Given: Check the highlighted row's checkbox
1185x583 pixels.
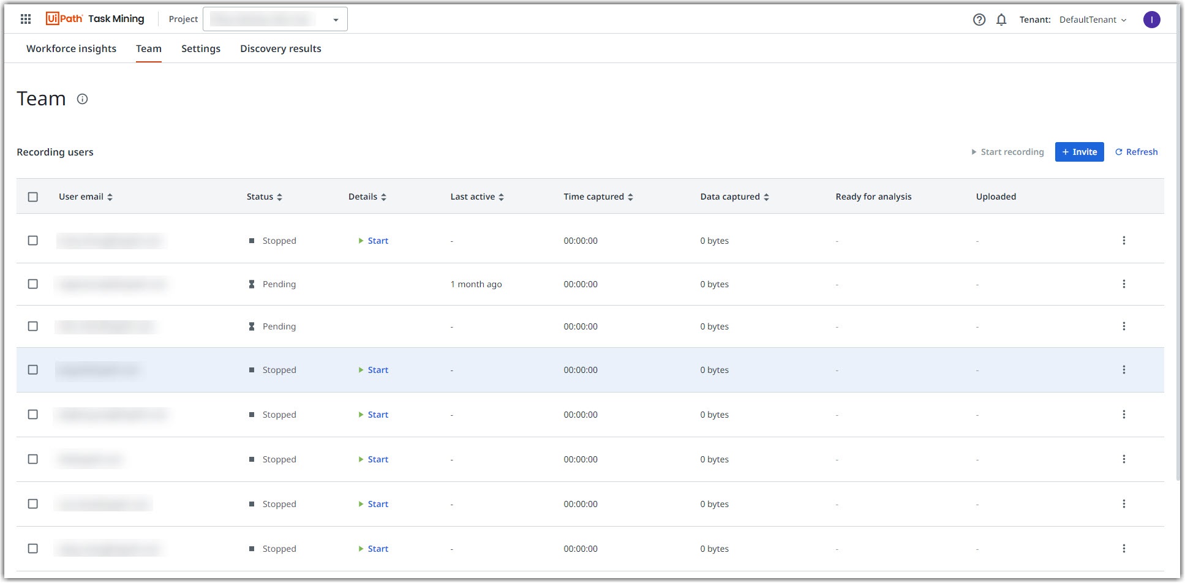Looking at the screenshot, I should (x=33, y=370).
